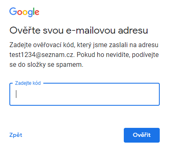Viewport: 172px width, 159px height.
Task: Click the red letter o in Google logo
Action: pyautogui.click(x=20, y=12)
